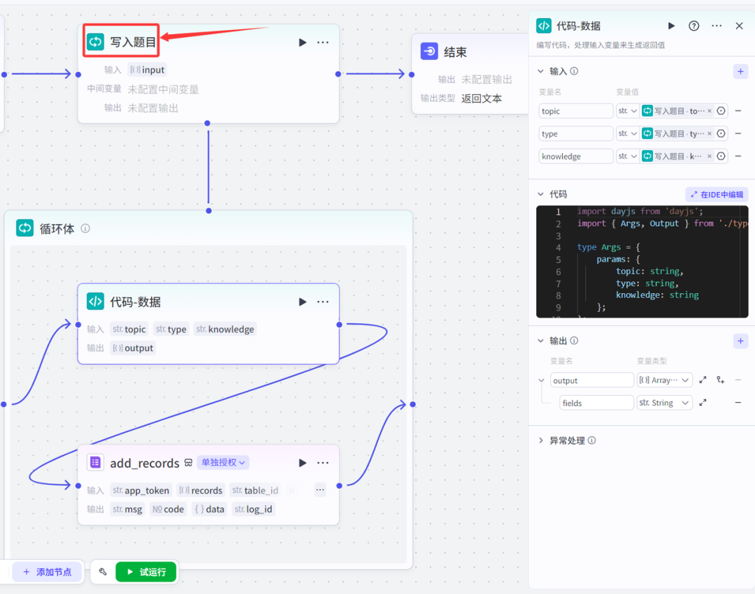This screenshot has width=755, height=594.
Task: Open type dropdown for knowledge variable
Action: tap(628, 156)
